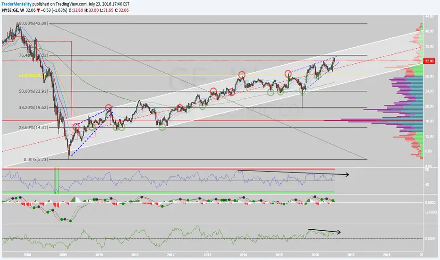Click the 2013 label on time axis
Image resolution: width=440 pixels, height=260 pixels.
pyautogui.click(x=207, y=255)
